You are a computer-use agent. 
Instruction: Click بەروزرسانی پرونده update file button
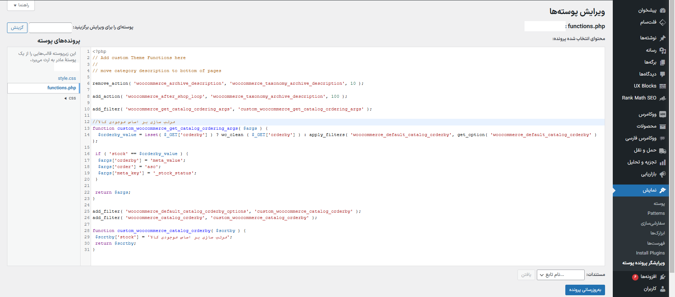pyautogui.click(x=585, y=290)
